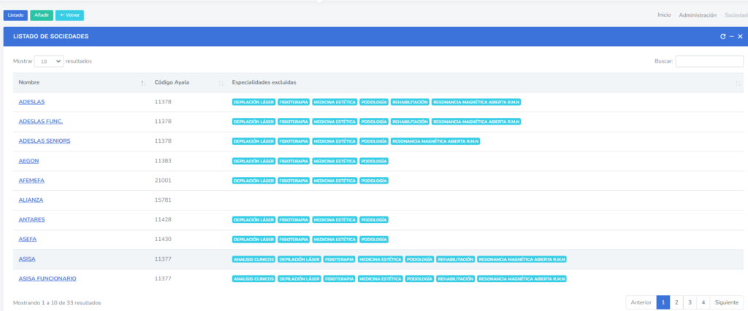Viewport: 748px width, 311px height.
Task: Click the Nombre column header
Action: click(x=81, y=83)
